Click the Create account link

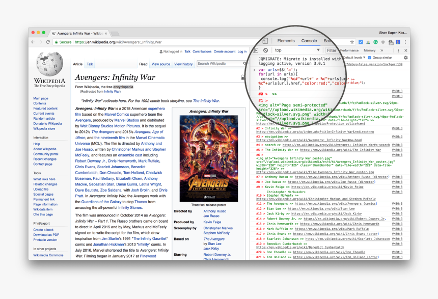pos(225,51)
